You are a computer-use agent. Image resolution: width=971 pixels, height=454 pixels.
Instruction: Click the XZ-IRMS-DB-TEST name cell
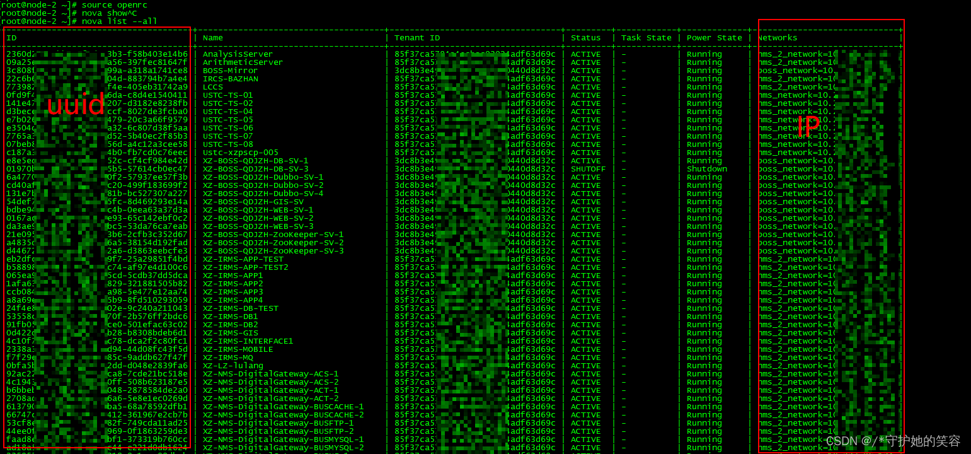(241, 308)
